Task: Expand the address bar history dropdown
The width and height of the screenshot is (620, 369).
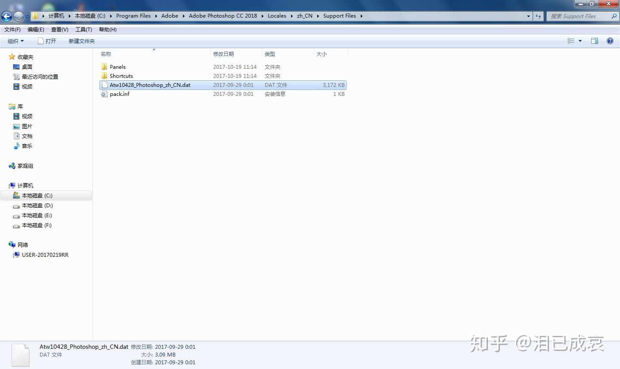Action: [x=529, y=16]
